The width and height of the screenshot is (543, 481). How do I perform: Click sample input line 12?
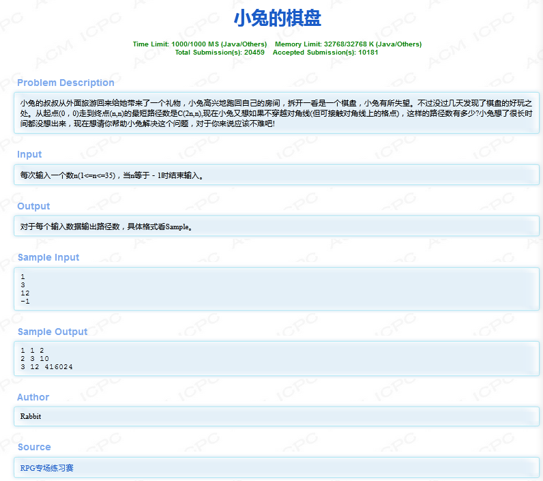(x=25, y=293)
